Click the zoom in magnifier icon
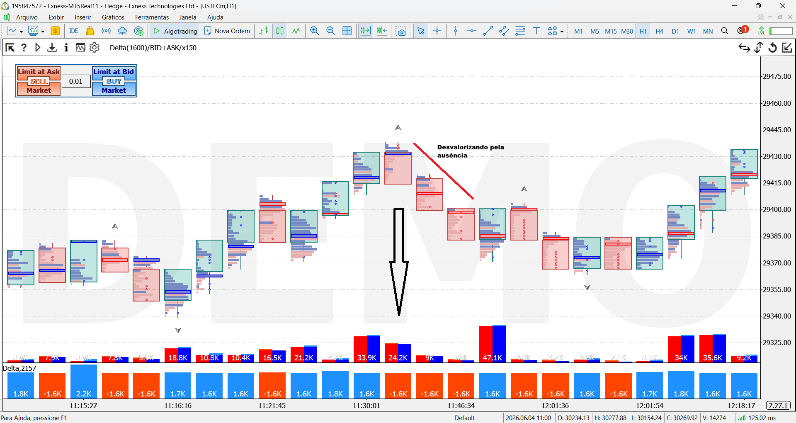 315,31
